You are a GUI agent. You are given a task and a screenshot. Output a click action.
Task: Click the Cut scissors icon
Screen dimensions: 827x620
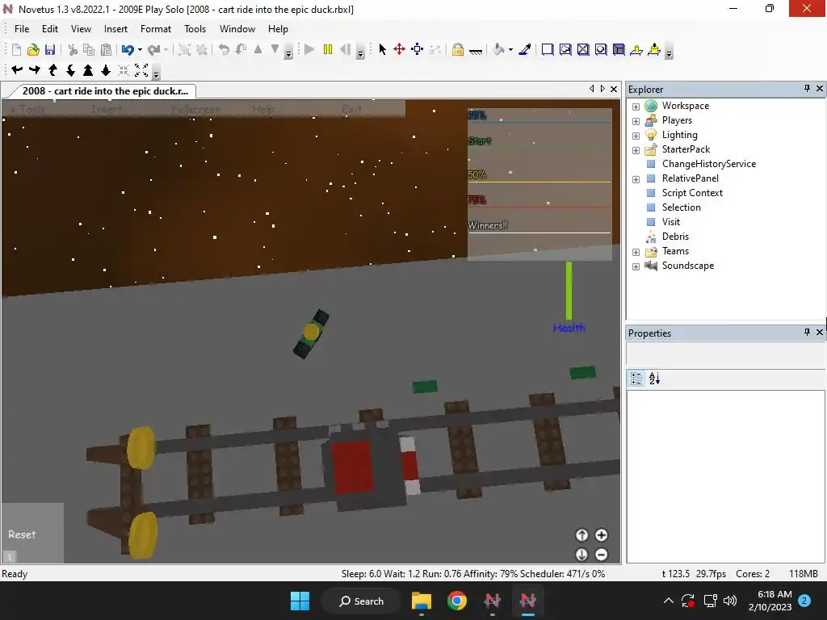pos(73,49)
